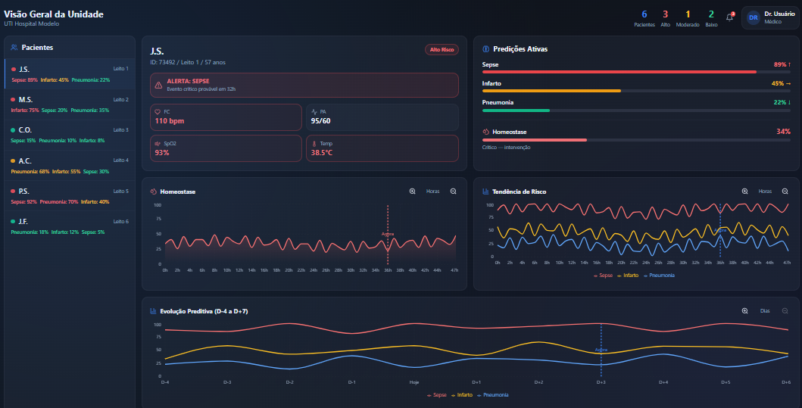The image size is (802, 408).
Task: Click the UTI Hospital Modelo subtitle
Action: point(31,23)
